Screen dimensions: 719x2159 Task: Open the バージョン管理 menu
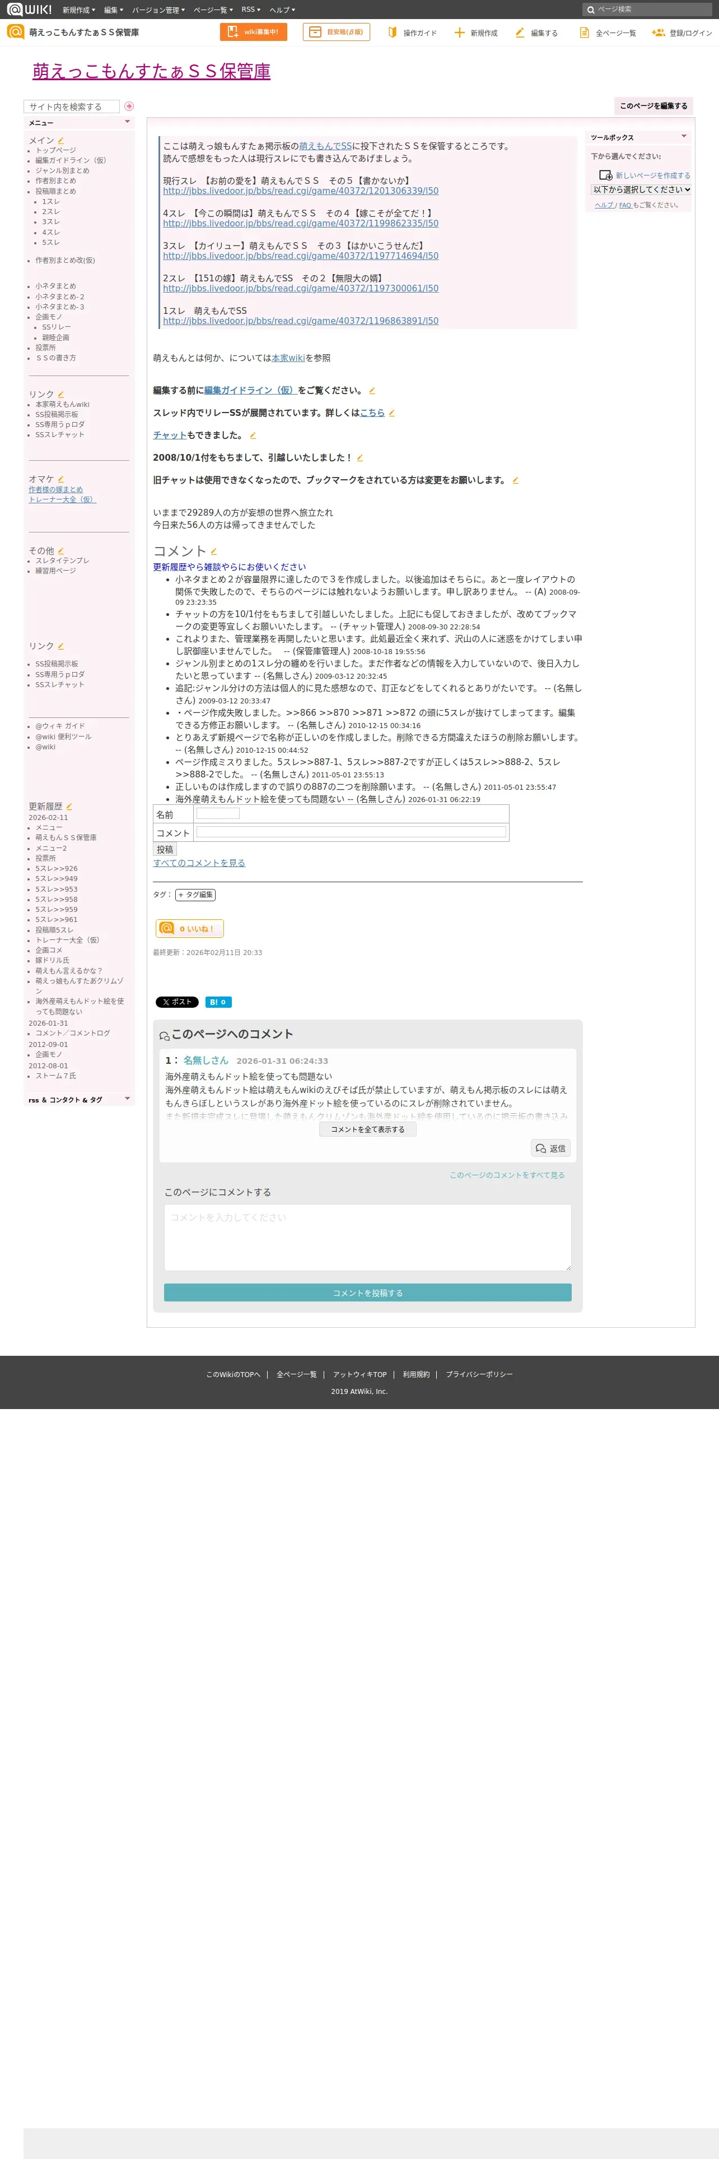click(x=158, y=10)
